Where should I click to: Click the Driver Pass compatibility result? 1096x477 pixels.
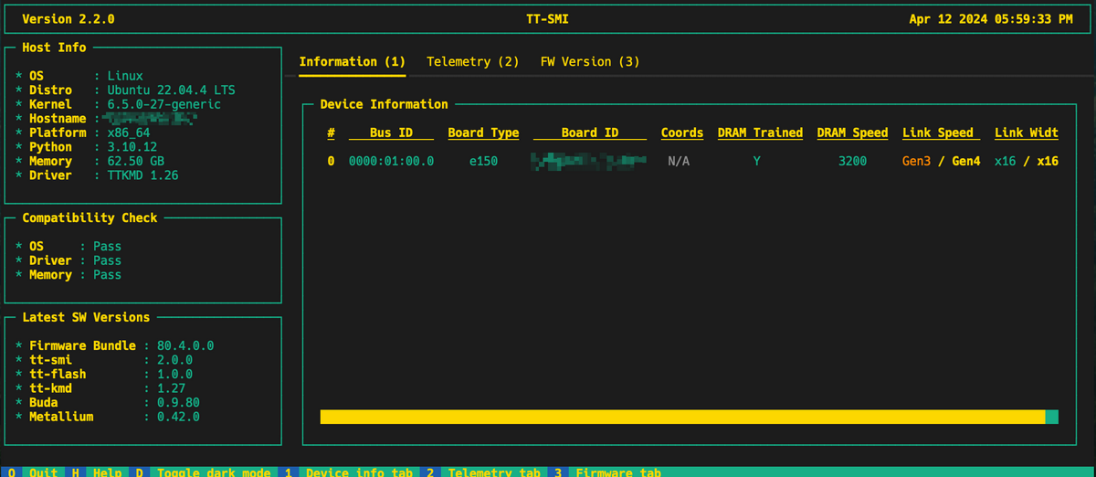point(107,260)
